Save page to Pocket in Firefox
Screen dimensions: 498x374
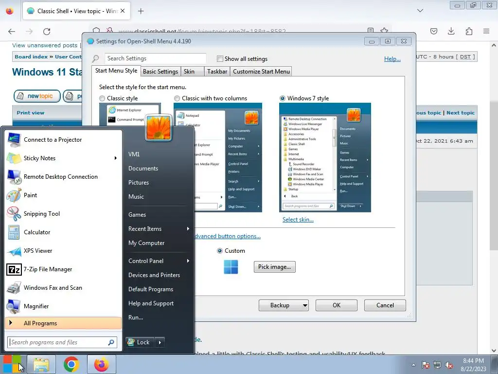point(433,31)
